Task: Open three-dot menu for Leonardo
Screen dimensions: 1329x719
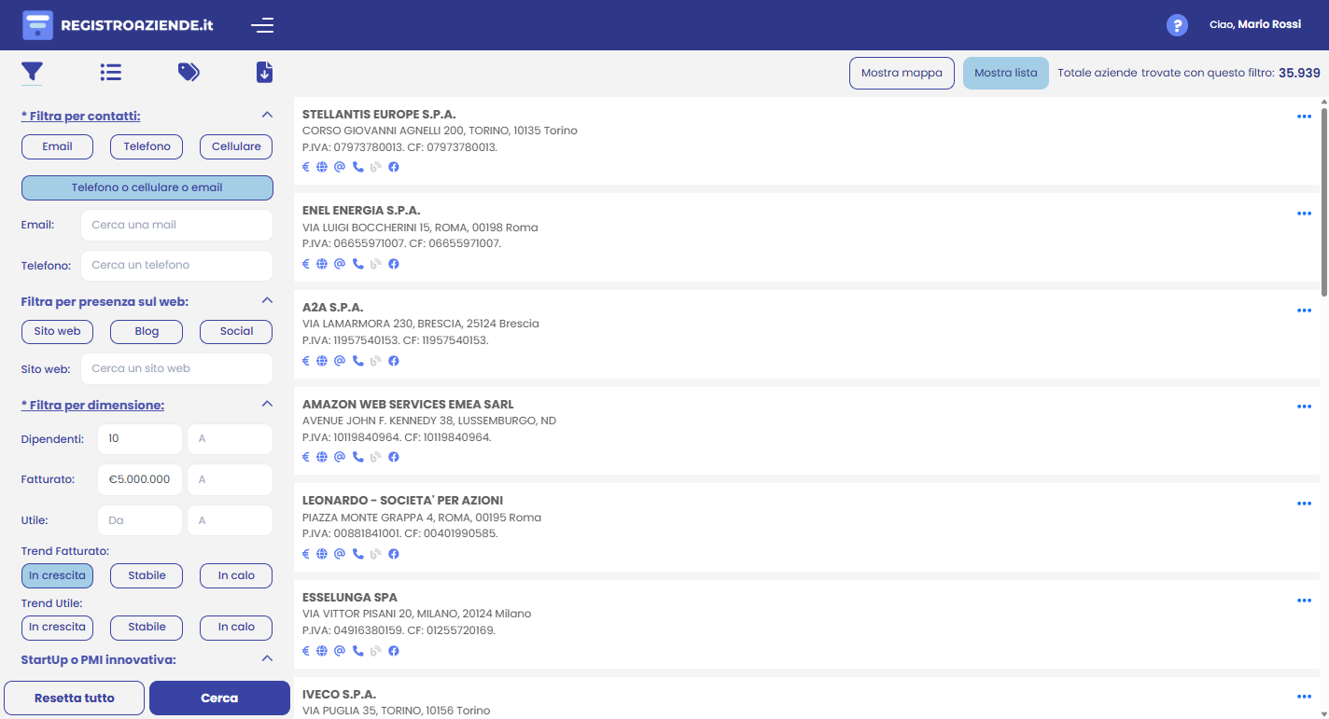Action: pyautogui.click(x=1304, y=504)
